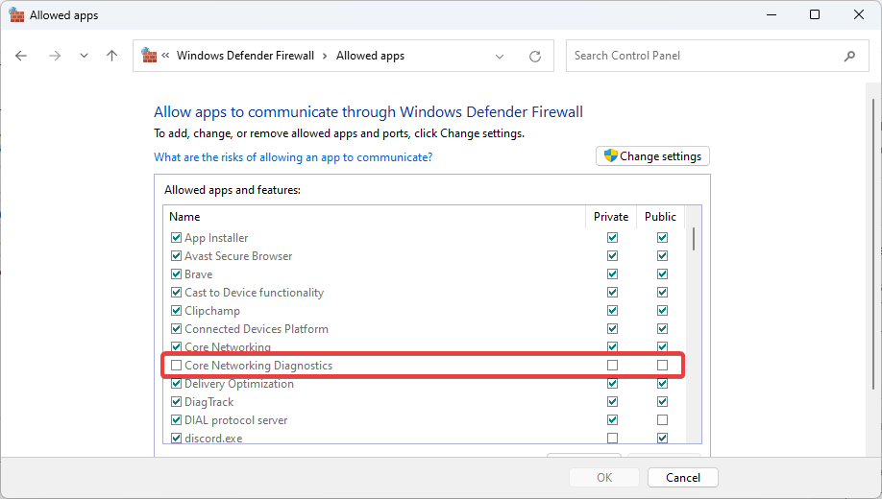882x499 pixels.
Task: Uncheck Private for Delivery Optimization
Action: click(x=613, y=384)
